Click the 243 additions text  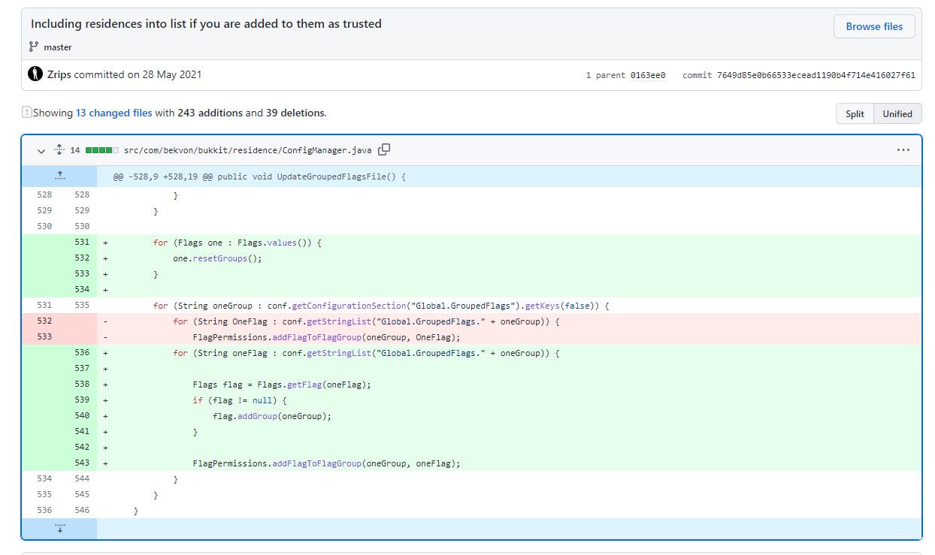click(210, 113)
